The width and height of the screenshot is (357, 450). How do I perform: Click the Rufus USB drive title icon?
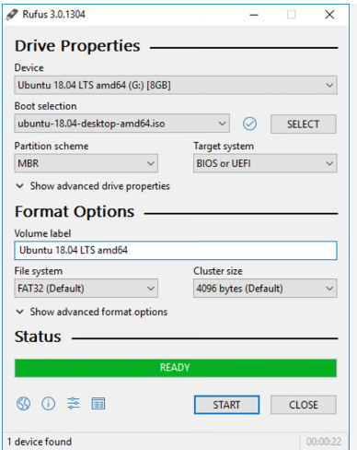click(x=12, y=15)
